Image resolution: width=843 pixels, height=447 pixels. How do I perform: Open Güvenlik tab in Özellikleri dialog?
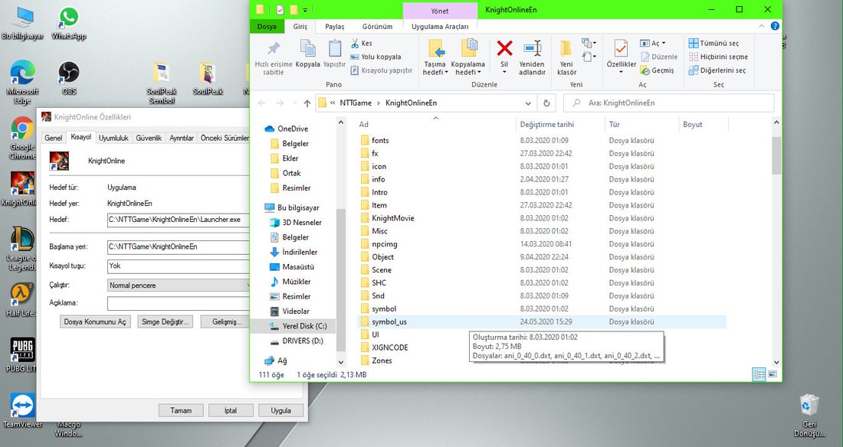(x=149, y=138)
